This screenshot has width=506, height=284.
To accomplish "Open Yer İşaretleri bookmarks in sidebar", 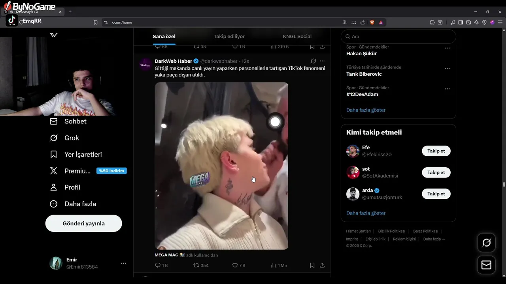I will 76,155.
